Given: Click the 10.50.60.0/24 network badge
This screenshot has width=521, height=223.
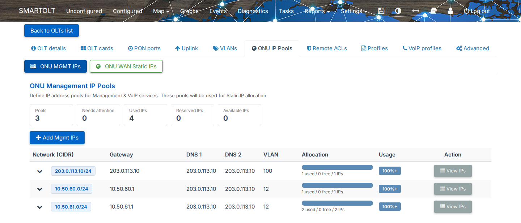Looking at the screenshot, I should pyautogui.click(x=72, y=189).
